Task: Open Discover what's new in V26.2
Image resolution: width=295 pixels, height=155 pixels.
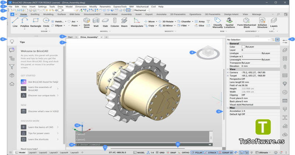Action: click(39, 111)
